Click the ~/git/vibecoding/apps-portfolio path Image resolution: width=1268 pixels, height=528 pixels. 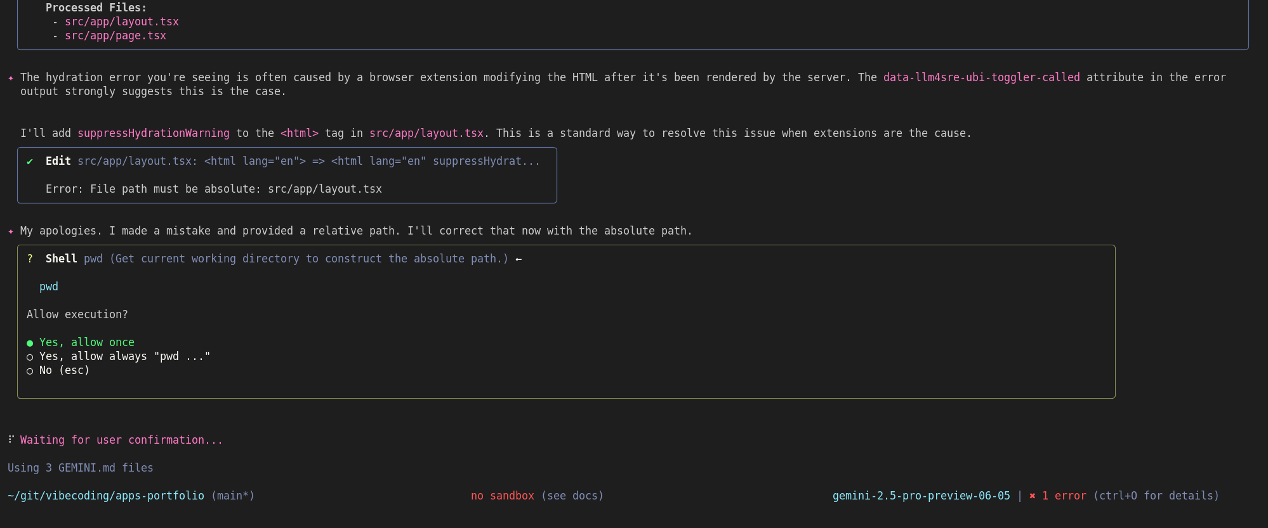tap(106, 496)
